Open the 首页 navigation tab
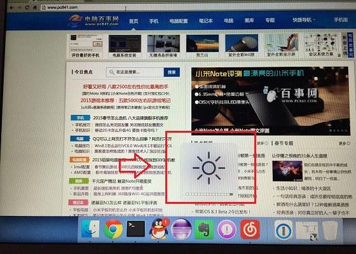Viewport: 356px width, 254px height. [133, 21]
